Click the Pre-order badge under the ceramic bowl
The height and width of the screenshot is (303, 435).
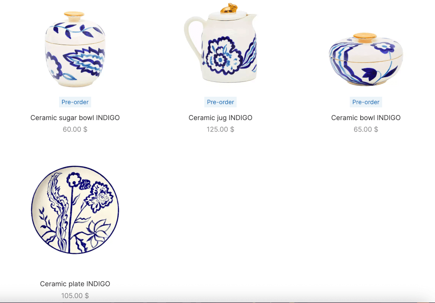[366, 102]
